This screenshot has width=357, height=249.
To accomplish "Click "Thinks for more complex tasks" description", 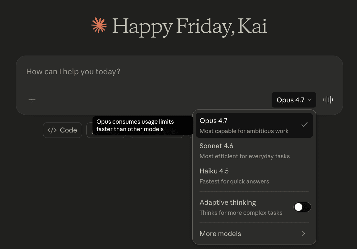I will click(241, 213).
